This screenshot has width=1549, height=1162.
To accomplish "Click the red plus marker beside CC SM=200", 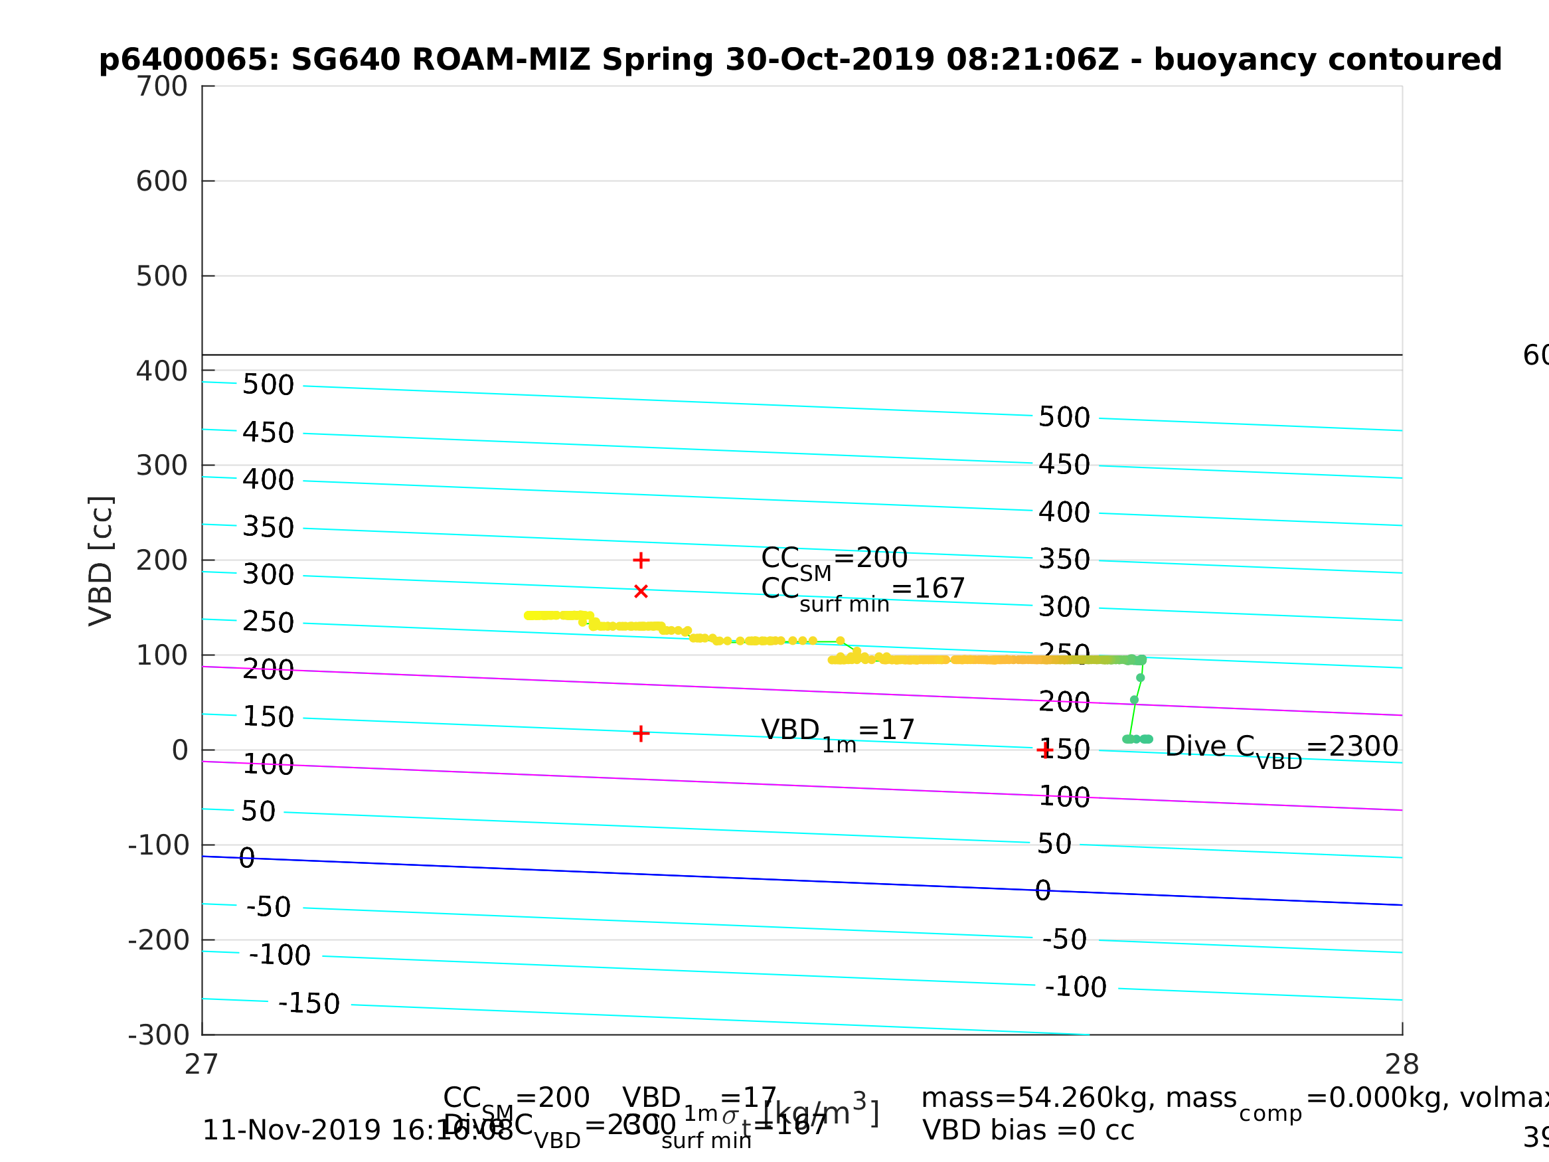I will coord(641,560).
